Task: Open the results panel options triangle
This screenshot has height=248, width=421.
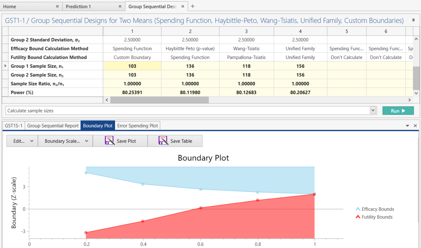Action: pos(408,126)
